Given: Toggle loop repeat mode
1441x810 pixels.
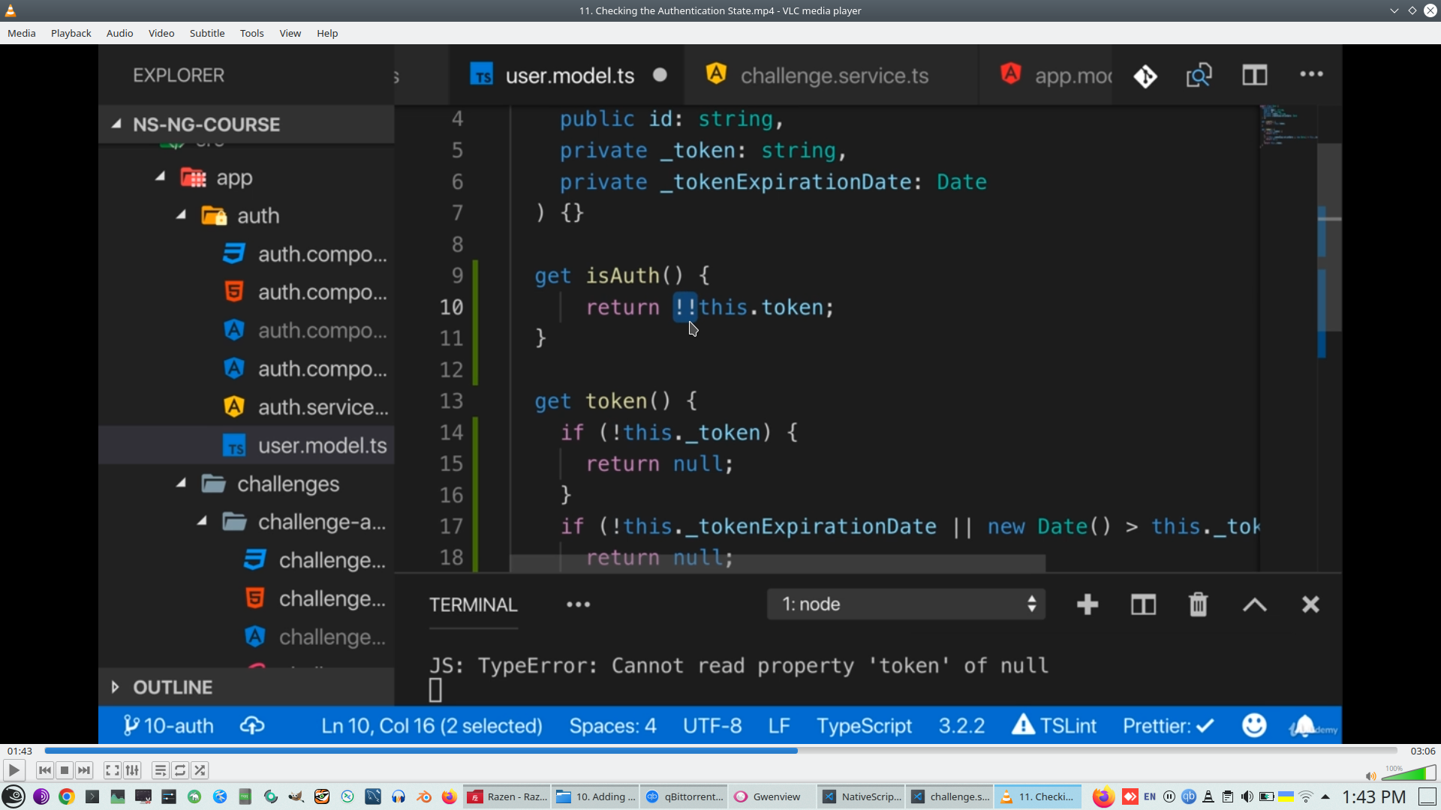Looking at the screenshot, I should pyautogui.click(x=180, y=770).
